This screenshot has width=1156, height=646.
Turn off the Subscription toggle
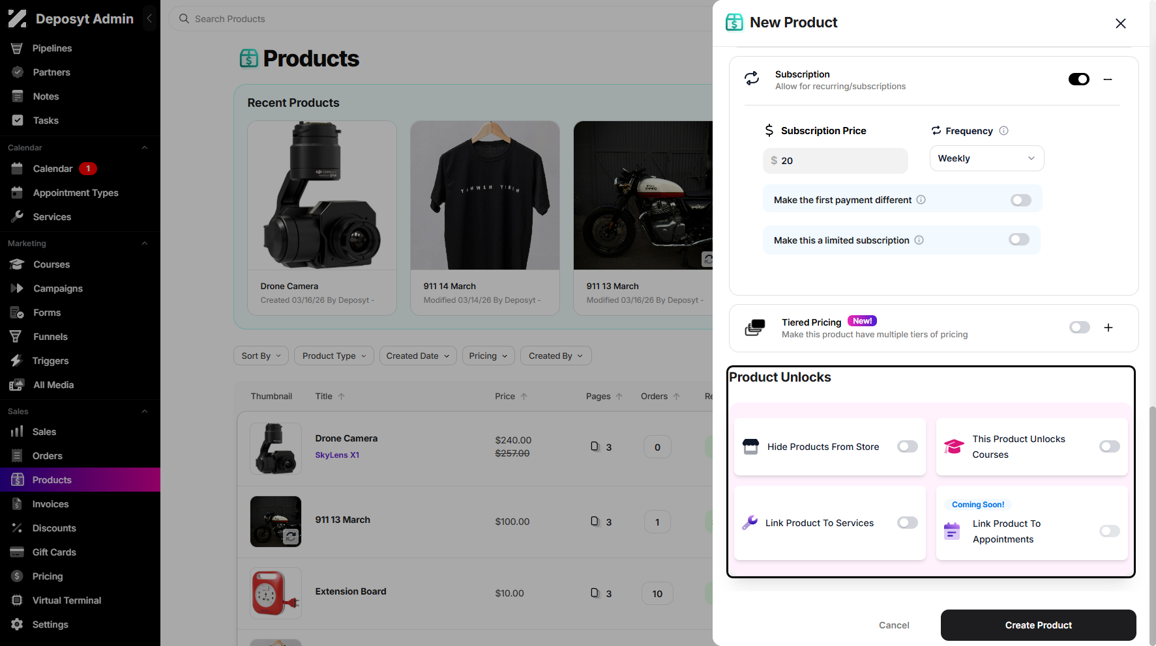pos(1078,79)
